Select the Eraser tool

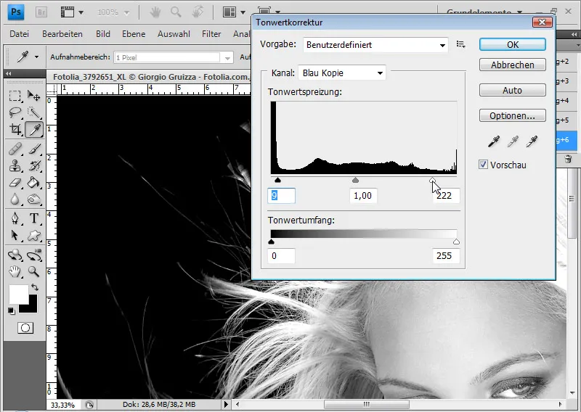(15, 183)
